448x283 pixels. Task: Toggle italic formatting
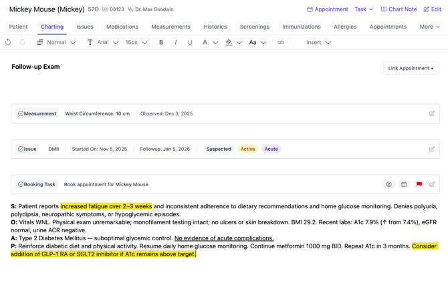click(176, 42)
